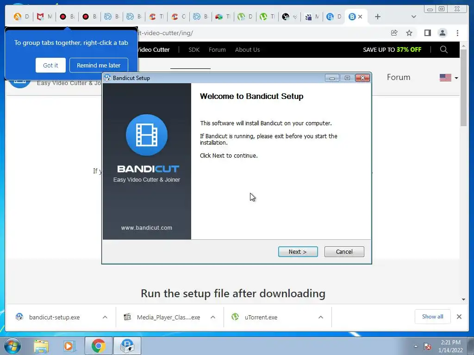Image resolution: width=474 pixels, height=355 pixels.
Task: Click uTorrent.exe file icon
Action: pyautogui.click(x=235, y=317)
